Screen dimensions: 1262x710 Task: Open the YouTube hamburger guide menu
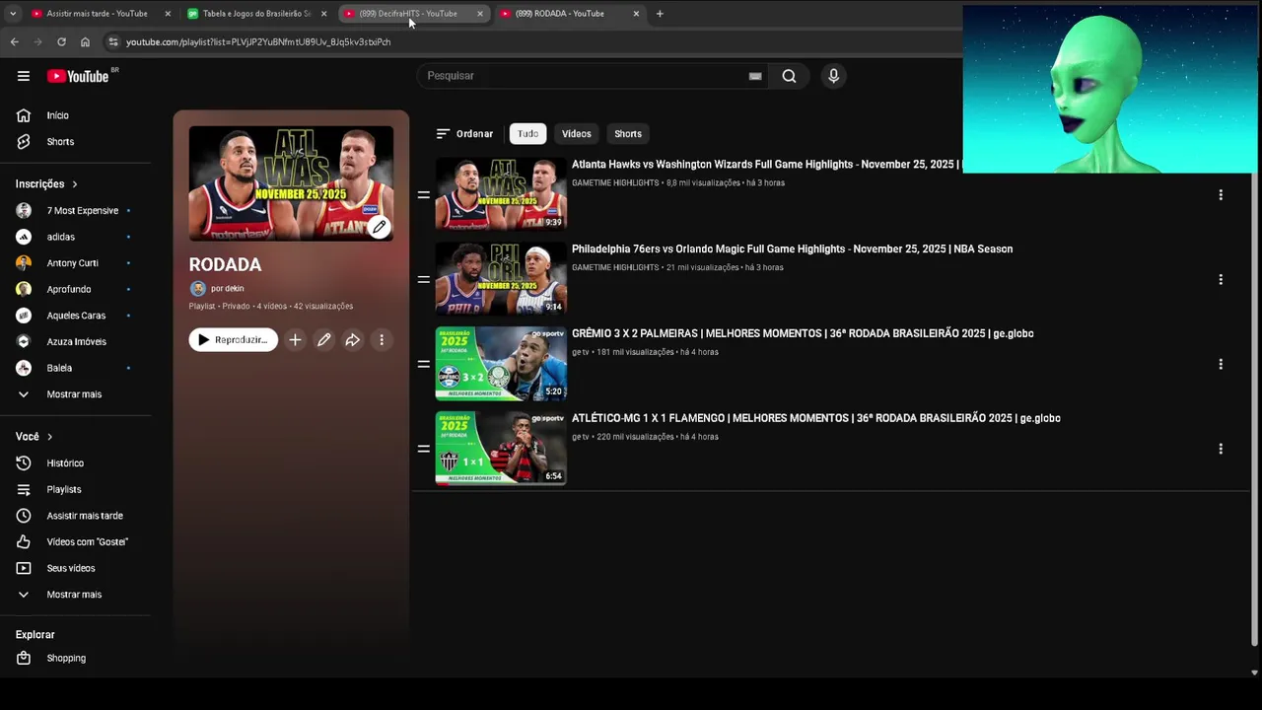coord(24,76)
